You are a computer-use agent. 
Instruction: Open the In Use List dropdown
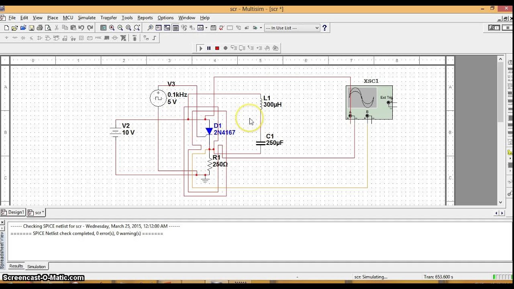[292, 28]
